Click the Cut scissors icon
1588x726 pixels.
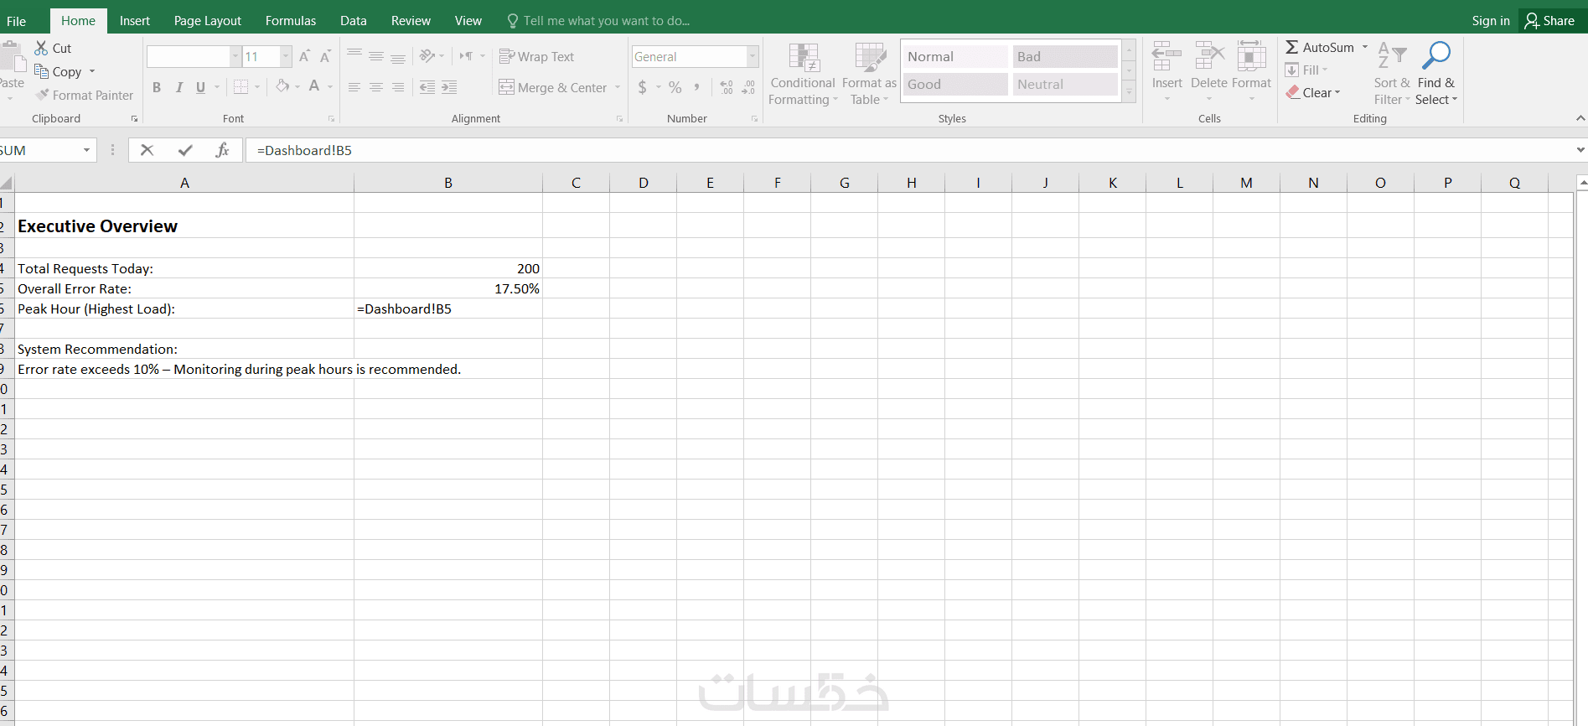point(41,48)
